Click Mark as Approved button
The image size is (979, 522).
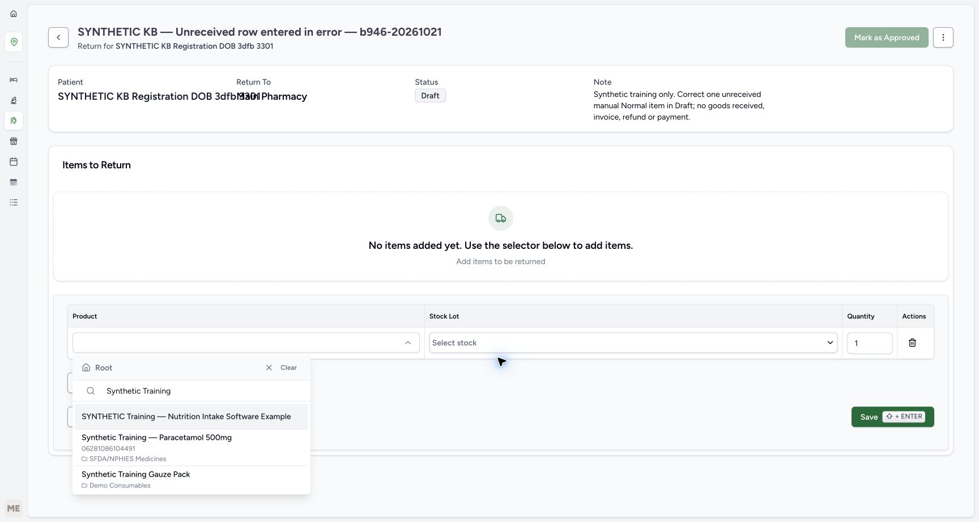coord(887,37)
